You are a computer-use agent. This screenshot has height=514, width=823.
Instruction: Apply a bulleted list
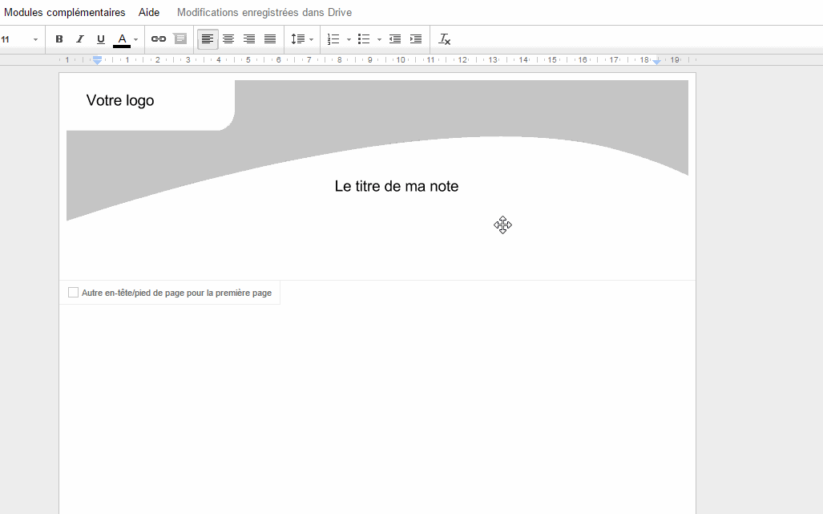[x=362, y=38]
